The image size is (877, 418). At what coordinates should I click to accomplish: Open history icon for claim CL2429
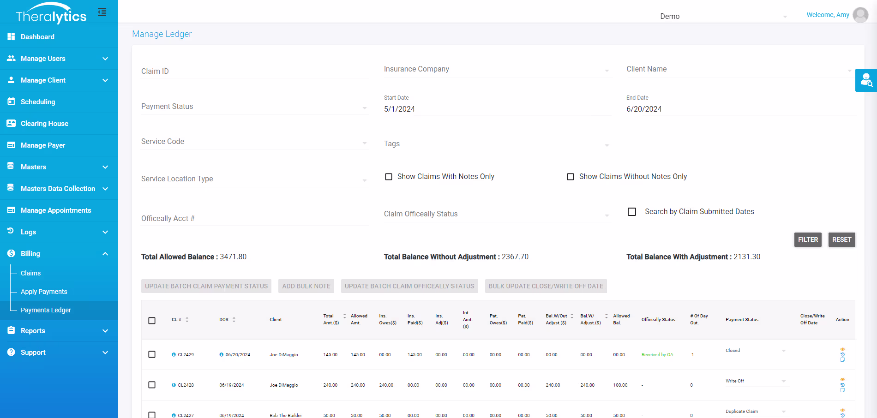coord(842,354)
